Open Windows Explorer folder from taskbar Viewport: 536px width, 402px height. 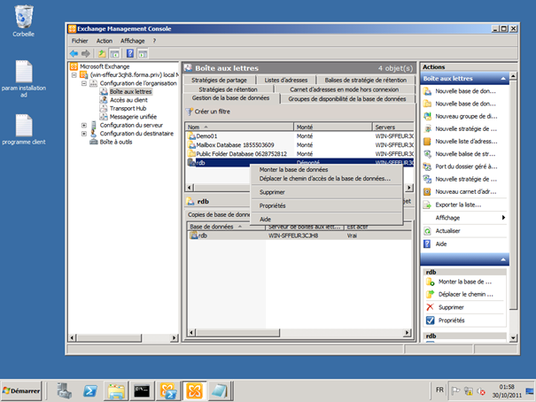point(116,391)
